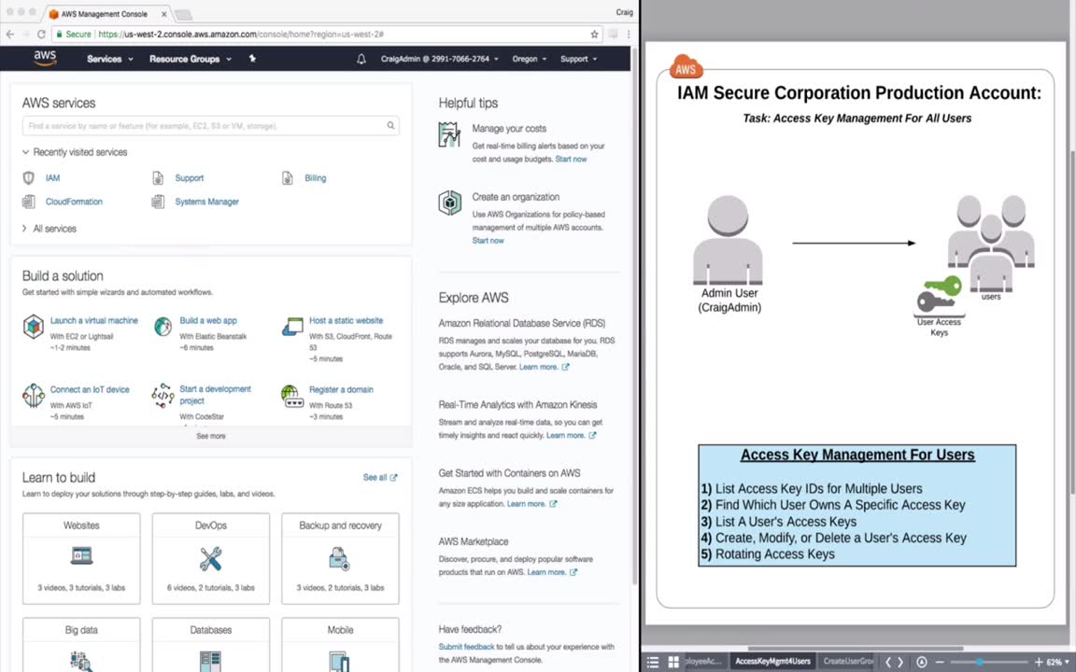Bookmark the page with the star icon
The image size is (1076, 672).
click(594, 34)
